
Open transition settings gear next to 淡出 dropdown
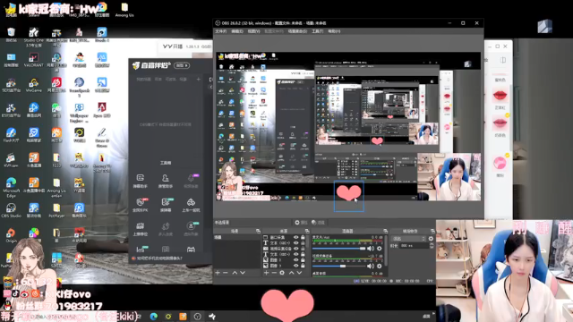click(431, 239)
